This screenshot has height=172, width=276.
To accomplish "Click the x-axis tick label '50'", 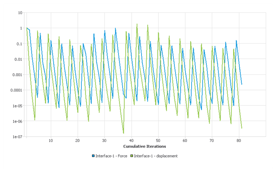I will coord(158,141).
